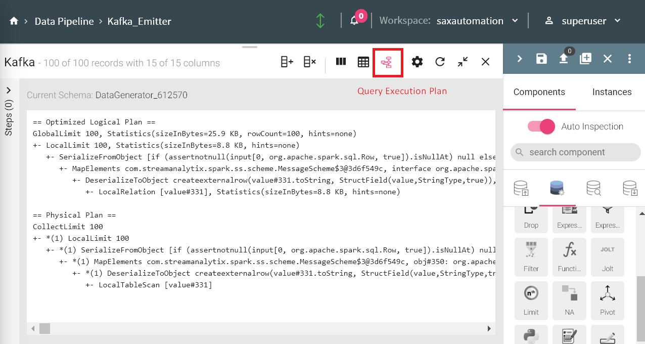Close the Kafka inspection panel

click(x=485, y=62)
